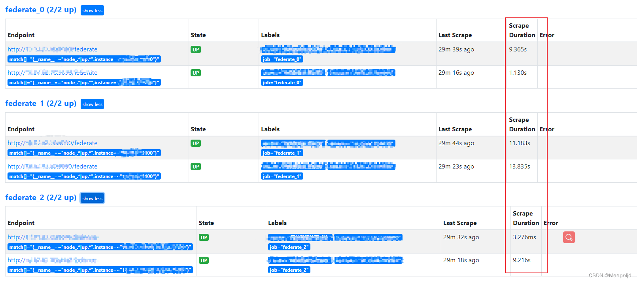
Task: Click the UP badge in the 9.216s row
Action: (204, 260)
